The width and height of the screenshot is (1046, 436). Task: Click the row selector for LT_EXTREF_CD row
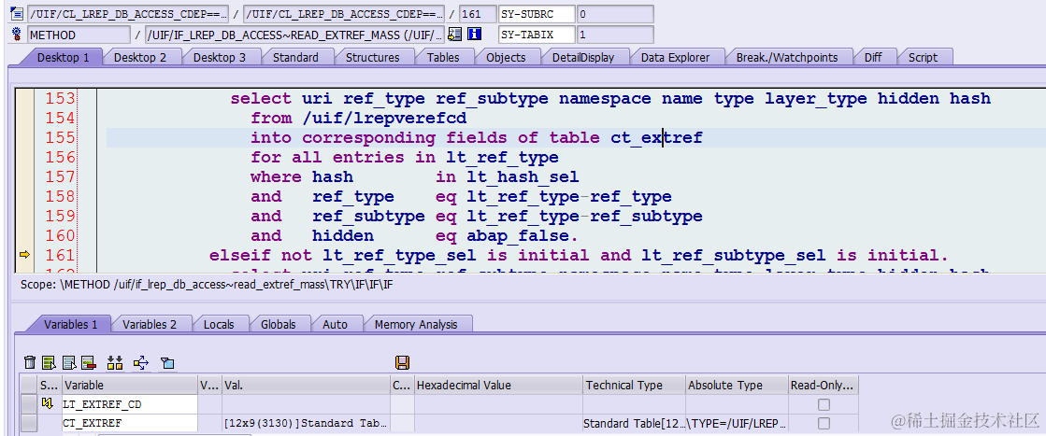coord(29,404)
